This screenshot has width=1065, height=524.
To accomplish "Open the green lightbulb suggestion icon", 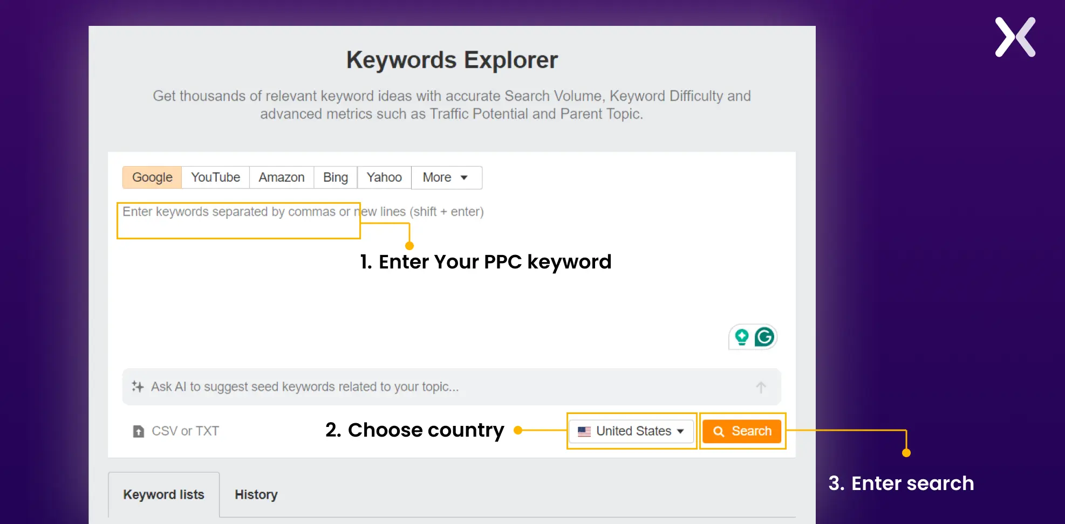I will point(742,337).
